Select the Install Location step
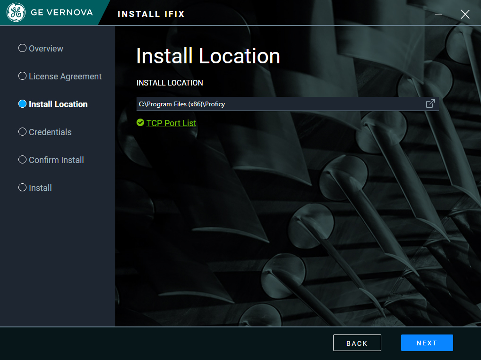 53,104
